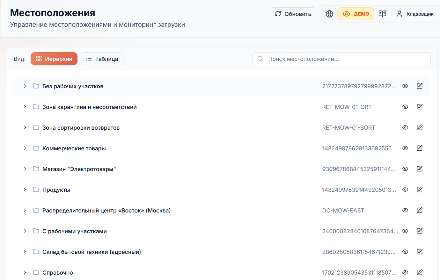This screenshot has width=440, height=280.
Task: Expand the 'Без рабочих участков' node
Action: click(x=25, y=86)
